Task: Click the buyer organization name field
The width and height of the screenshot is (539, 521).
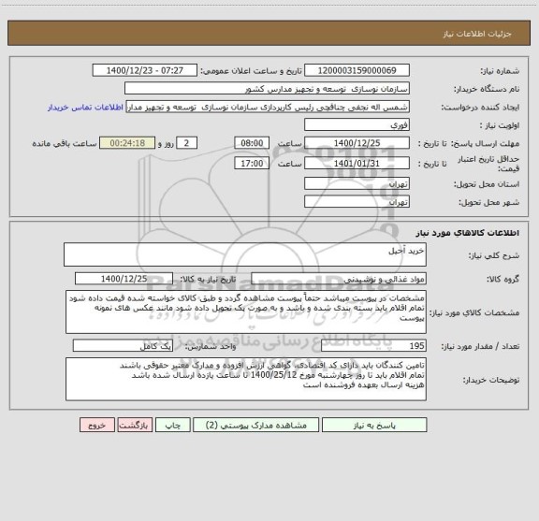Action: click(x=267, y=88)
